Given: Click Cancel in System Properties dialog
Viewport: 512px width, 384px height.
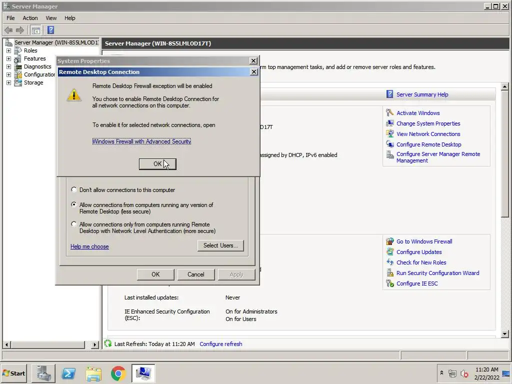Looking at the screenshot, I should 196,274.
